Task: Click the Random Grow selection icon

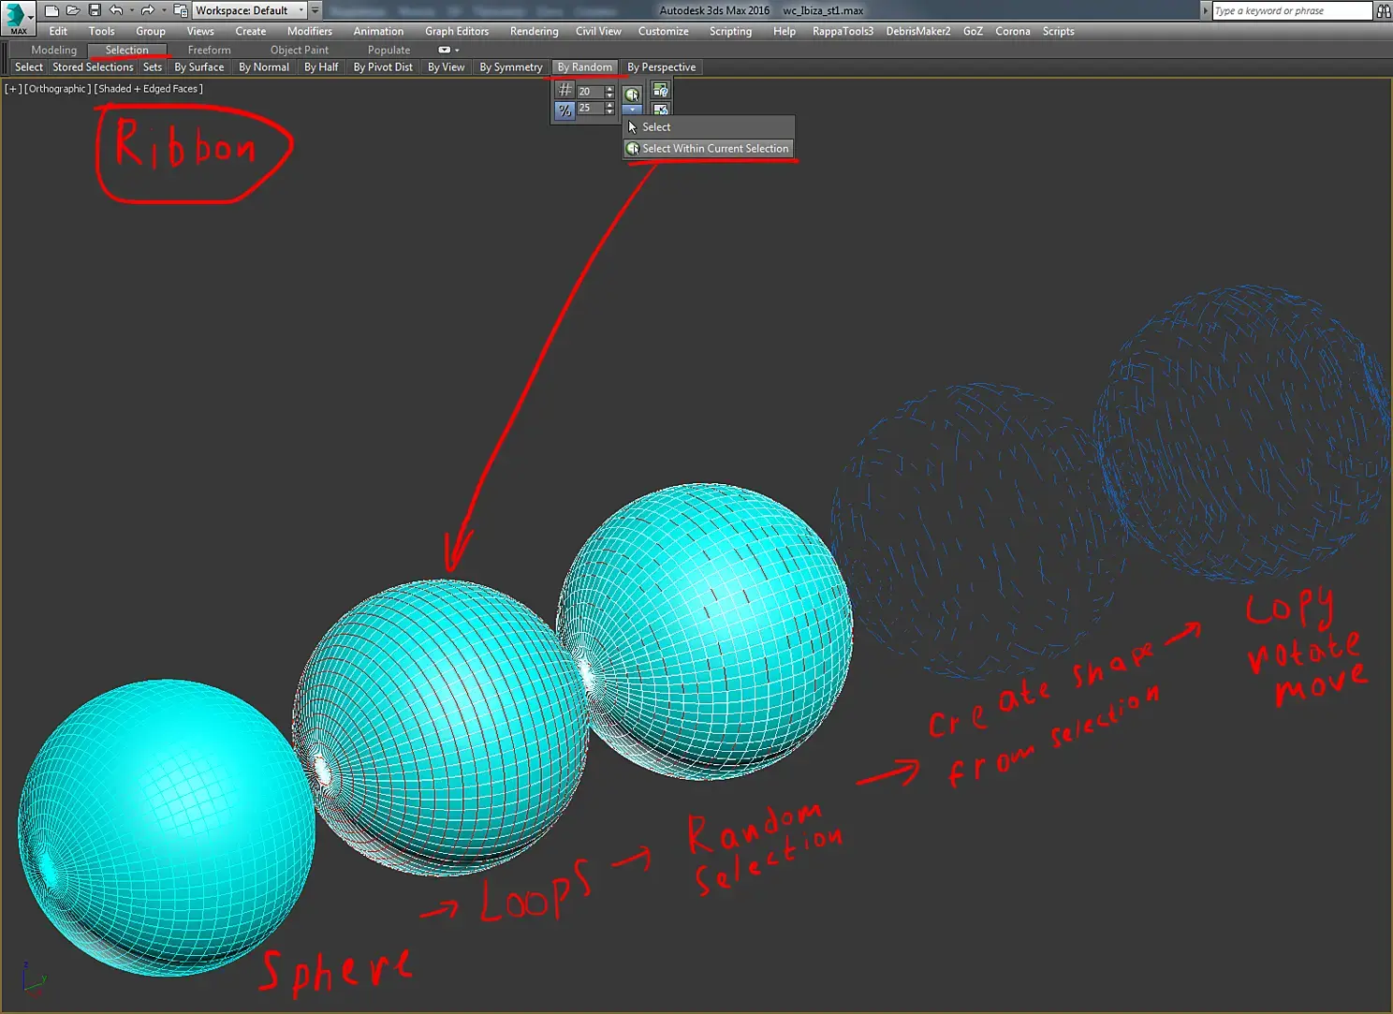Action: (661, 90)
